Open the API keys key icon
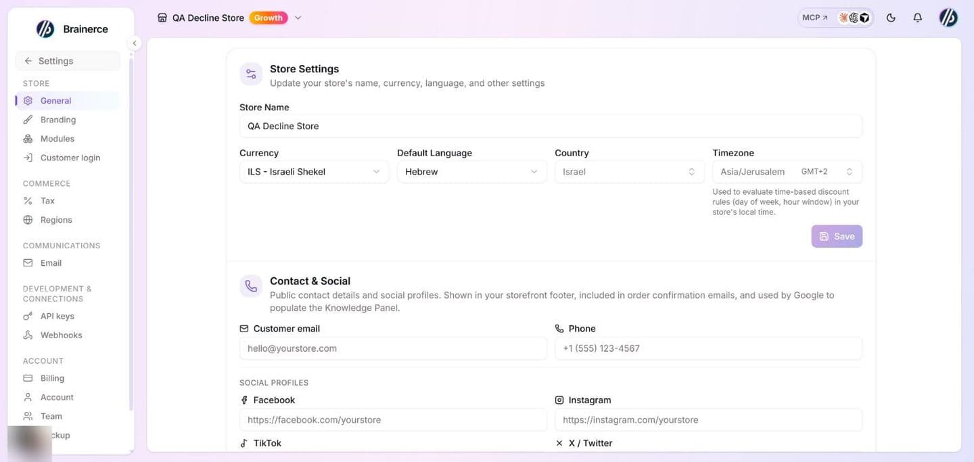Screen dimensions: 974x462 pos(28,316)
